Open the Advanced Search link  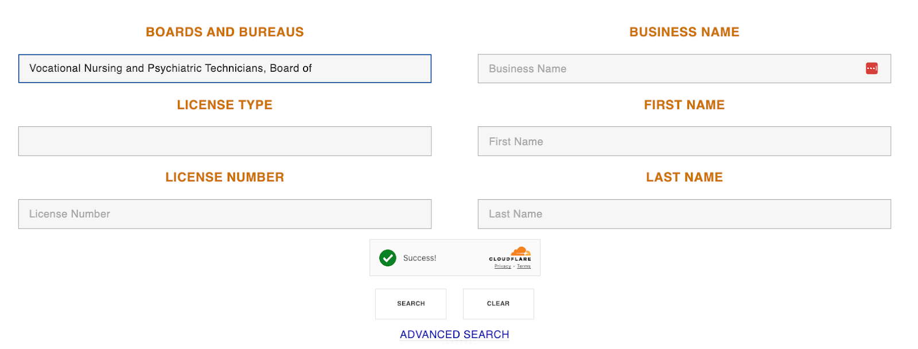[454, 334]
